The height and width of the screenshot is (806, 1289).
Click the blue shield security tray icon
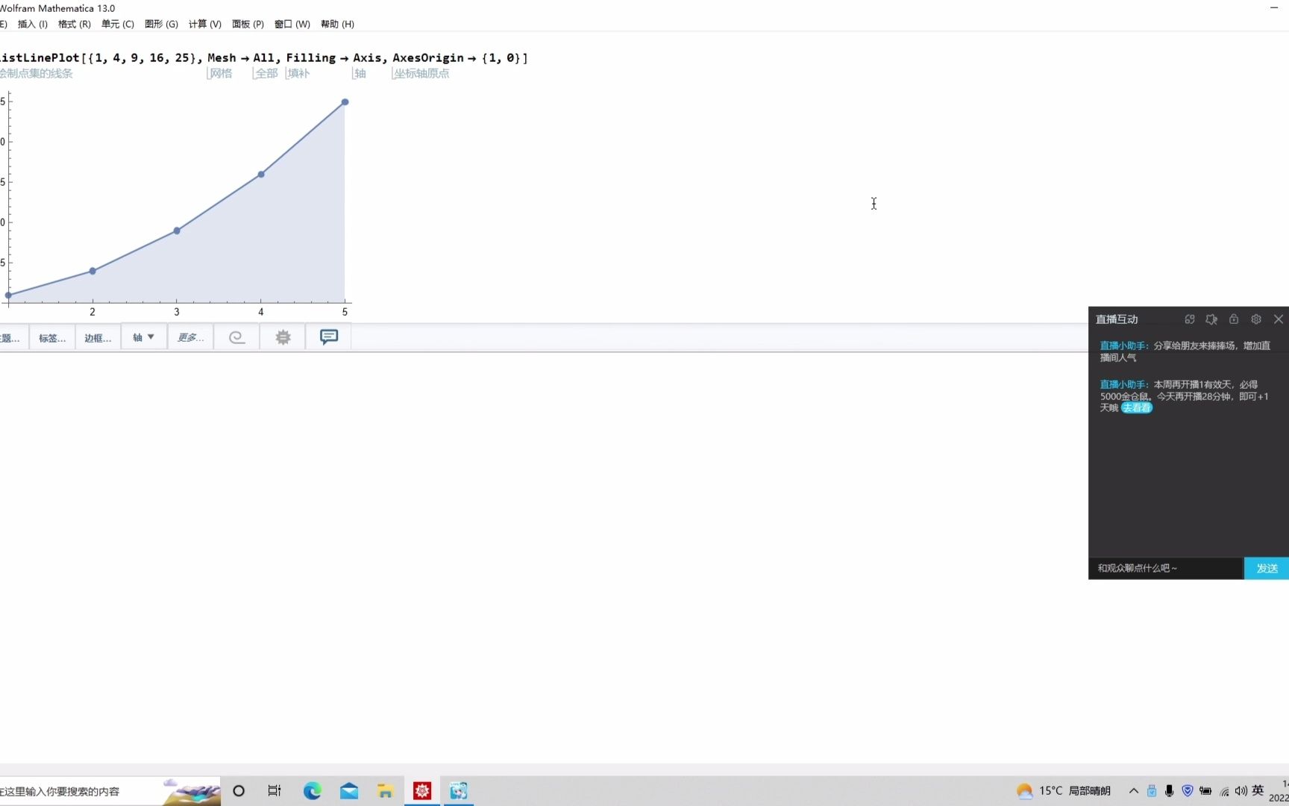pyautogui.click(x=1188, y=791)
